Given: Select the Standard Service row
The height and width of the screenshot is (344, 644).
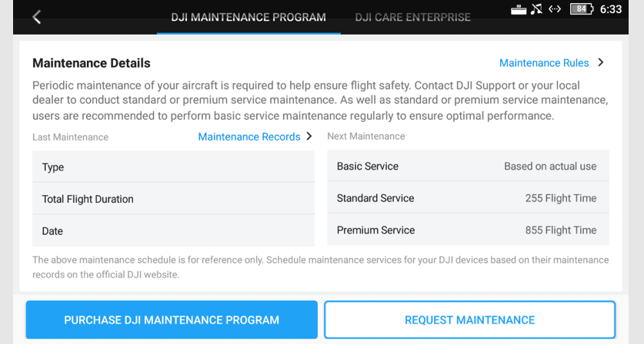Looking at the screenshot, I should click(468, 198).
